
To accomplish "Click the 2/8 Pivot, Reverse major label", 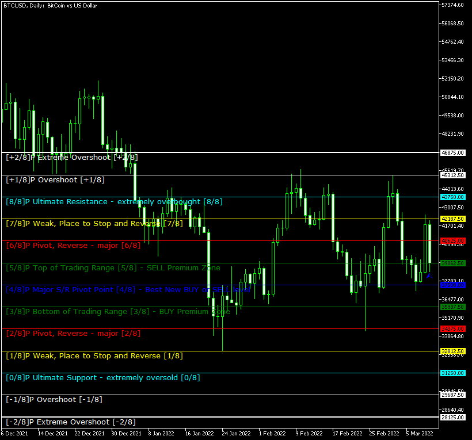I will [x=73, y=333].
